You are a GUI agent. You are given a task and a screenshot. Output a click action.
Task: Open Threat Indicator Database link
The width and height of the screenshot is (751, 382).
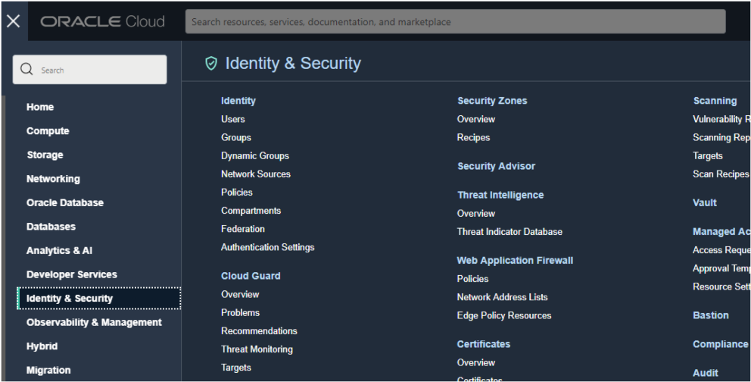[x=509, y=231]
